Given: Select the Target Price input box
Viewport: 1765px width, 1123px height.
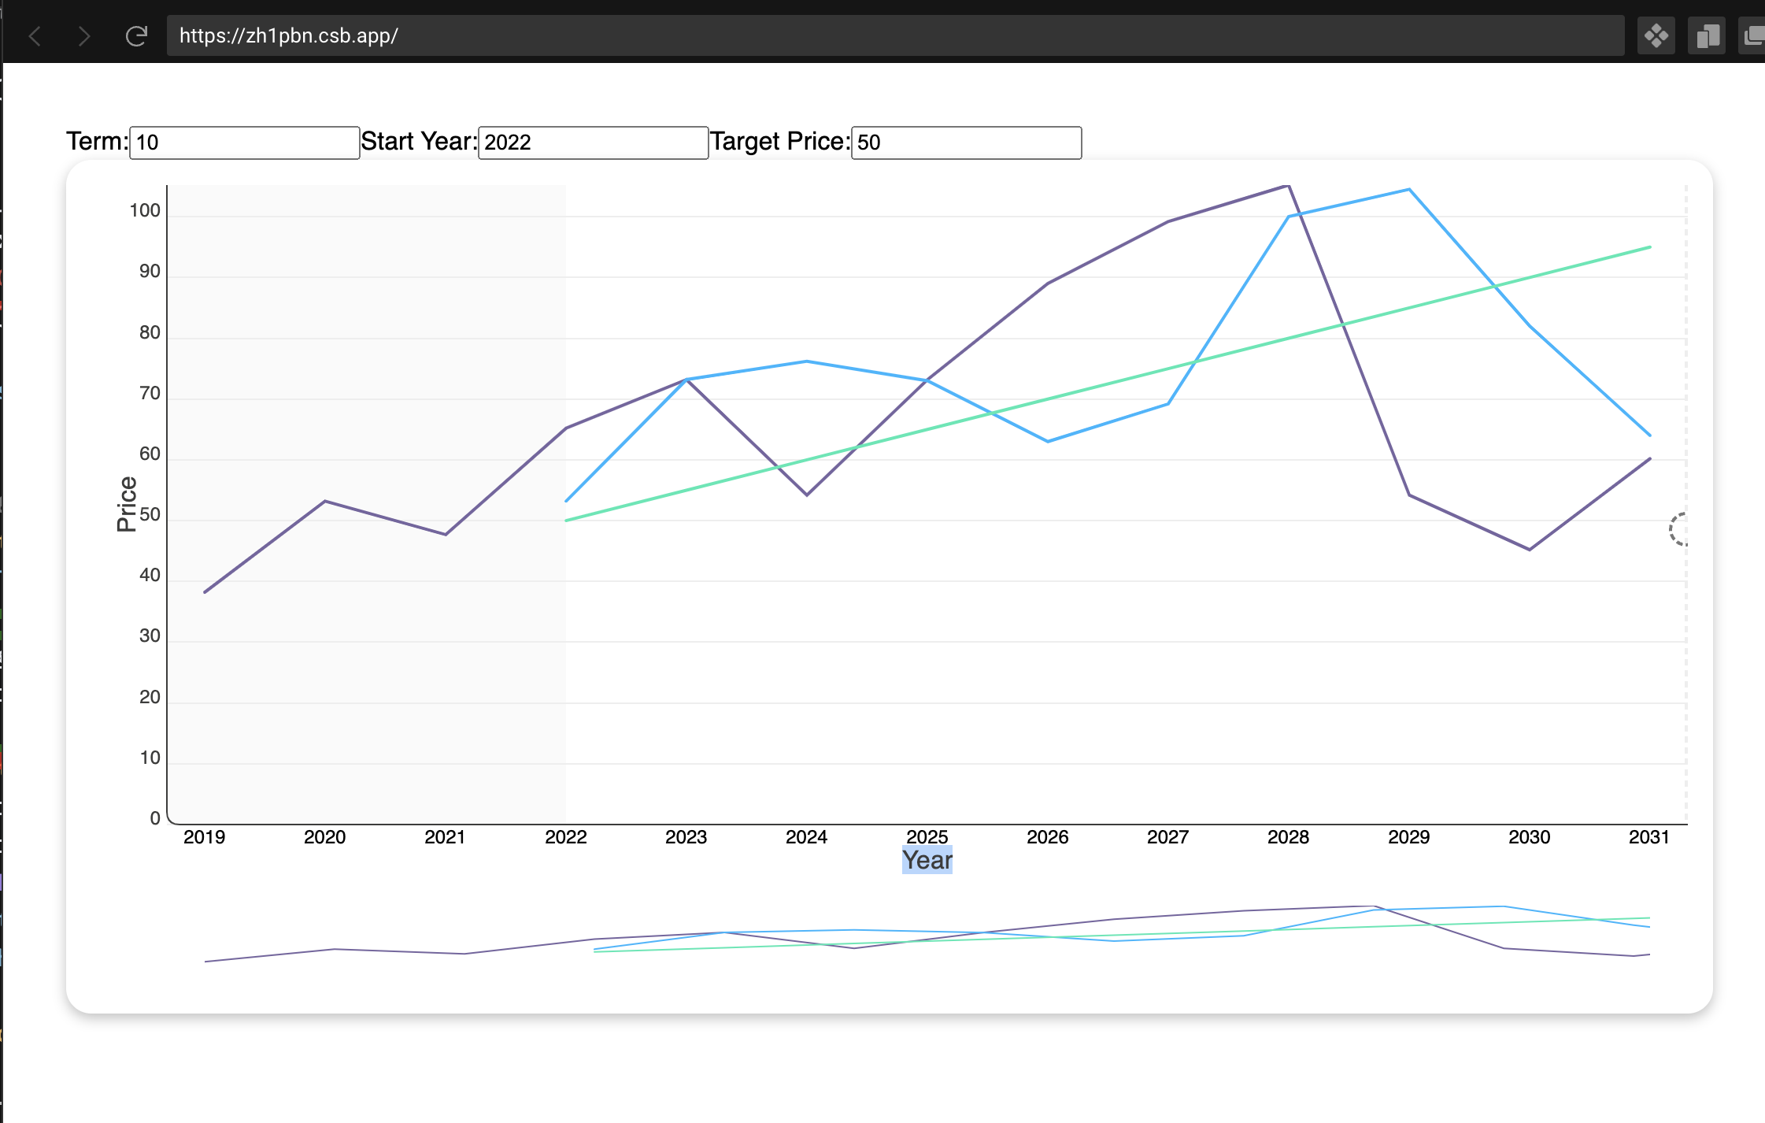Looking at the screenshot, I should [x=966, y=143].
